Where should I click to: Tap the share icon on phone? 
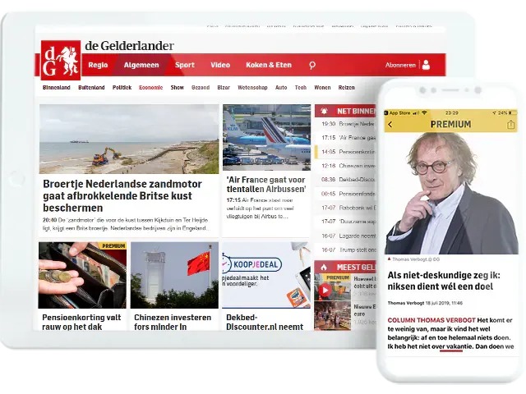(510, 125)
